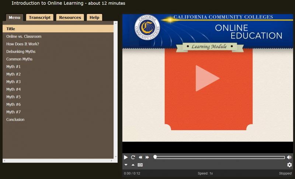
Task: Click the middle of the seek bar track
Action: [x=219, y=157]
